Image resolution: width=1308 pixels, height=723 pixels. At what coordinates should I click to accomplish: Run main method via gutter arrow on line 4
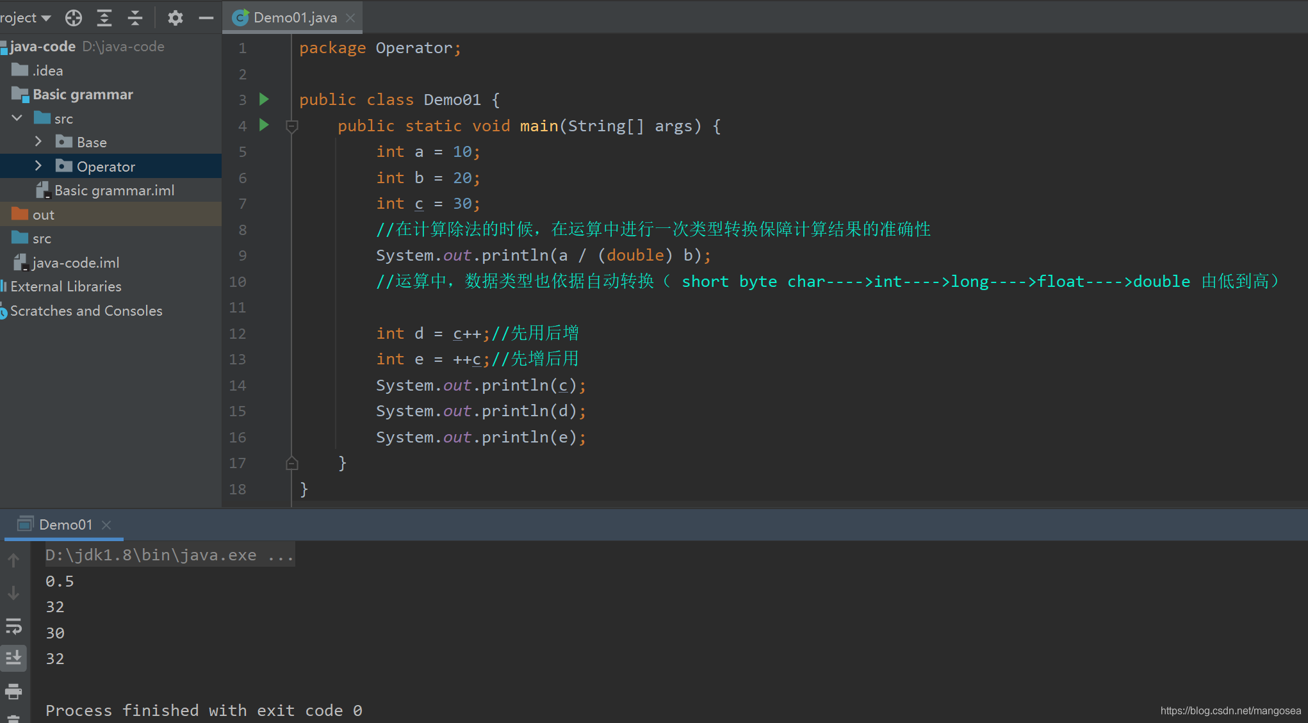[x=264, y=125]
